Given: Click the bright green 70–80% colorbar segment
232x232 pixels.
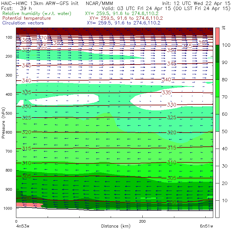Looking at the screenshot, I should pyautogui.click(x=217, y=88).
